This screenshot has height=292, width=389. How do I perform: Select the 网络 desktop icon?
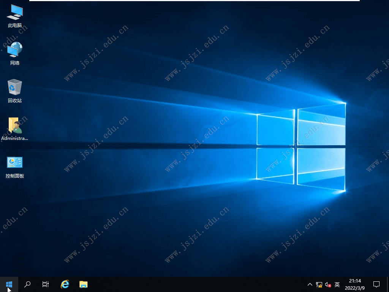click(15, 54)
